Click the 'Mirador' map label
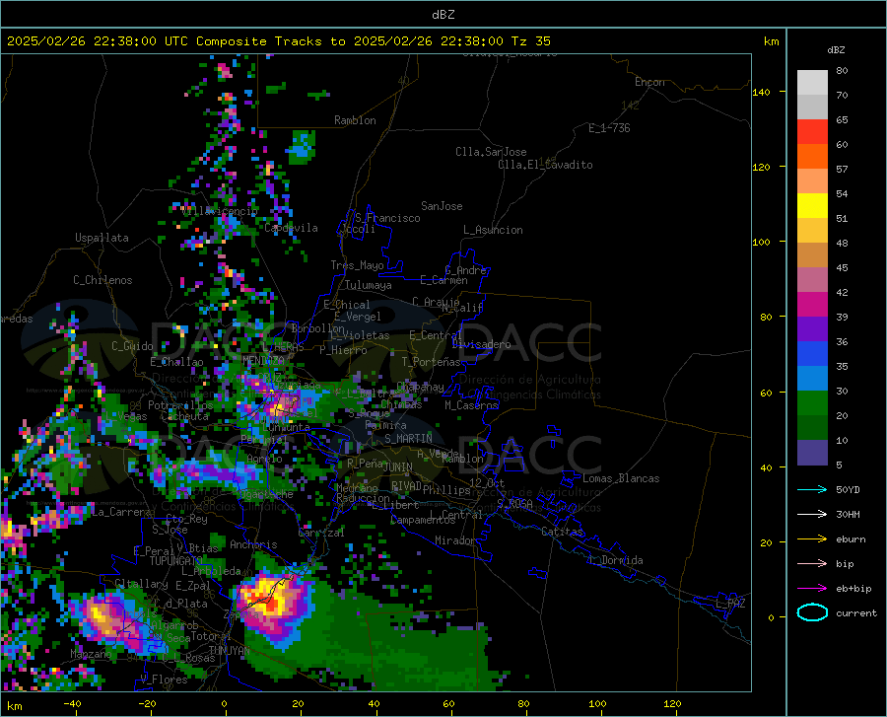This screenshot has height=717, width=887. pos(454,540)
